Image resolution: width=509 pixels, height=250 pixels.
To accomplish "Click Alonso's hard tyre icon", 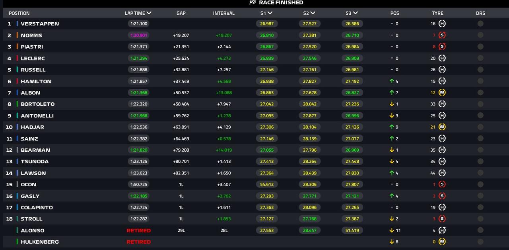I will [442, 230].
